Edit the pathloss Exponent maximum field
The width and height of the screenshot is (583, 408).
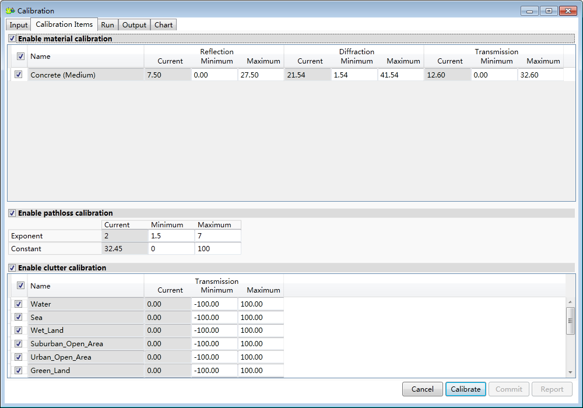[217, 236]
